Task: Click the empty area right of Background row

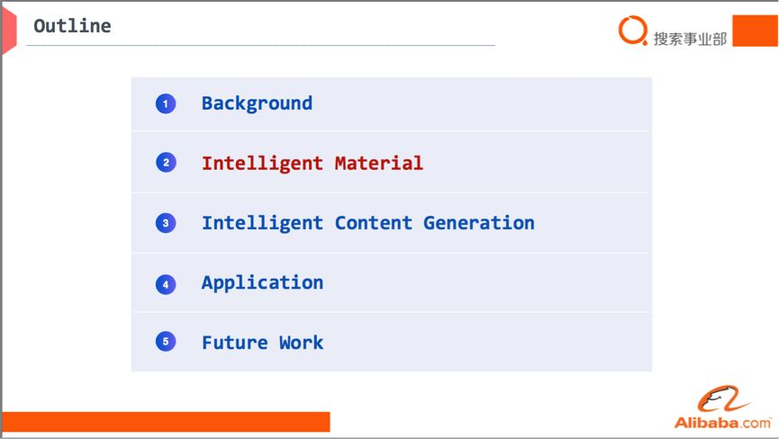Action: click(x=481, y=103)
